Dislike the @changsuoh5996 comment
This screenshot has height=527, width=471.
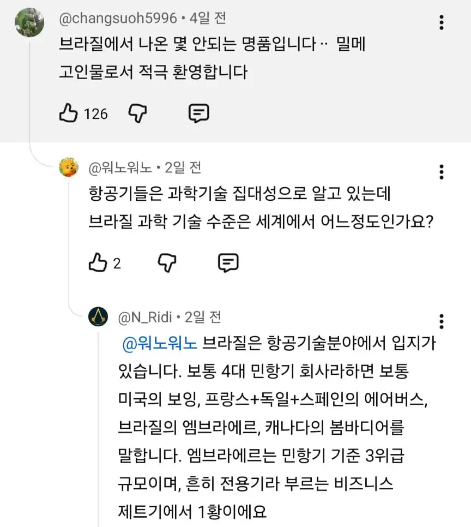(137, 113)
